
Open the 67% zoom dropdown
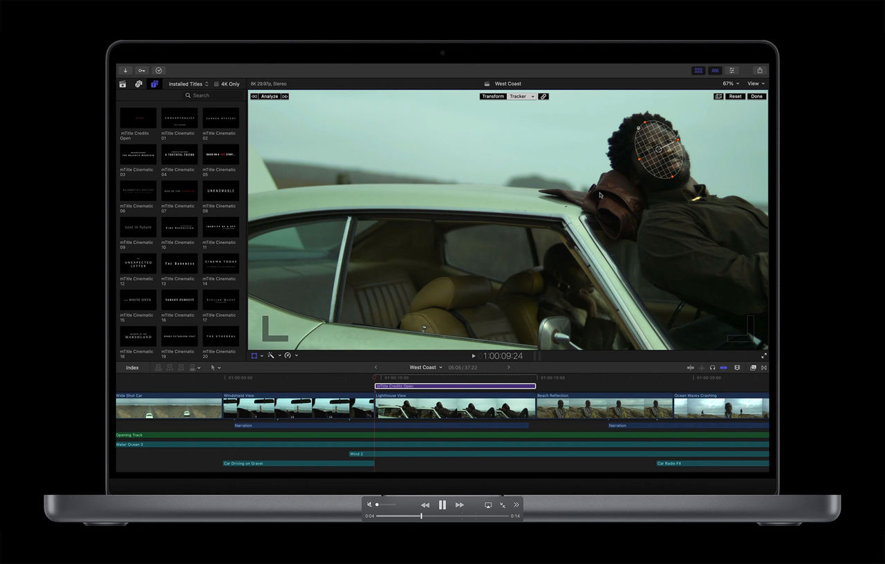click(730, 84)
